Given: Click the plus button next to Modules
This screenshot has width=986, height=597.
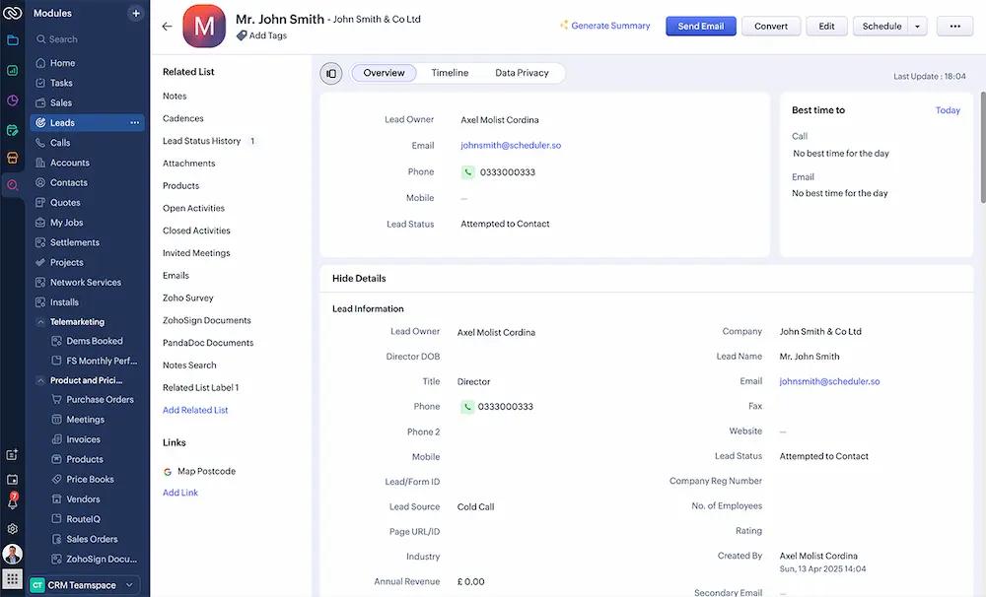Looking at the screenshot, I should point(135,13).
